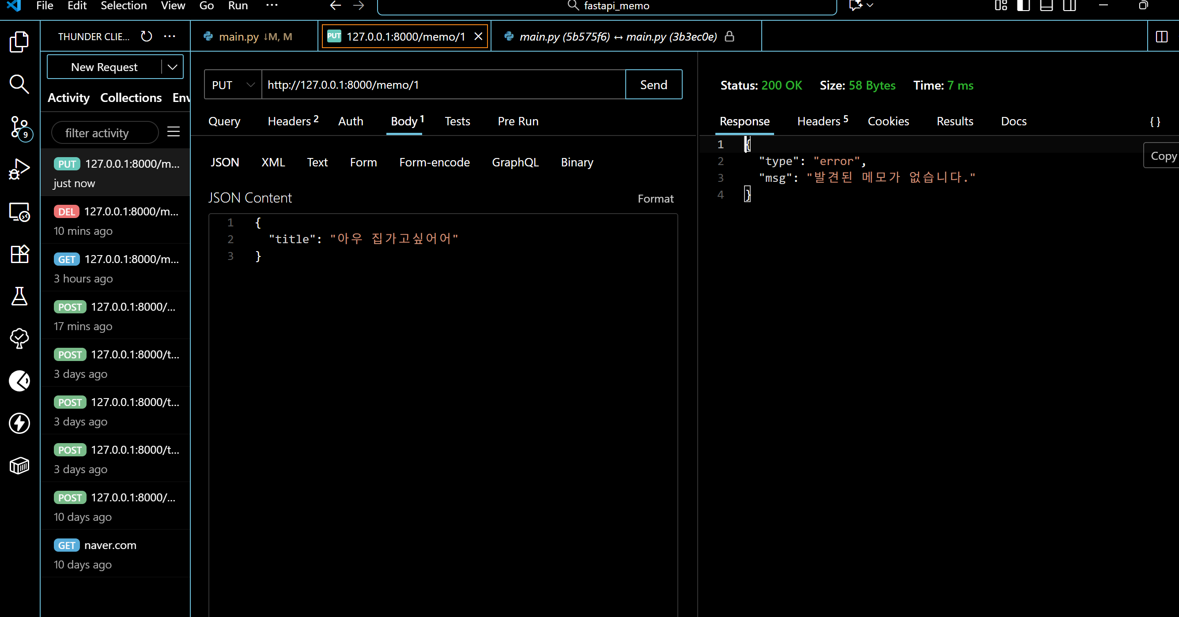Image resolution: width=1179 pixels, height=617 pixels.
Task: Toggle the primary sidebar layout icon
Action: (x=1024, y=5)
